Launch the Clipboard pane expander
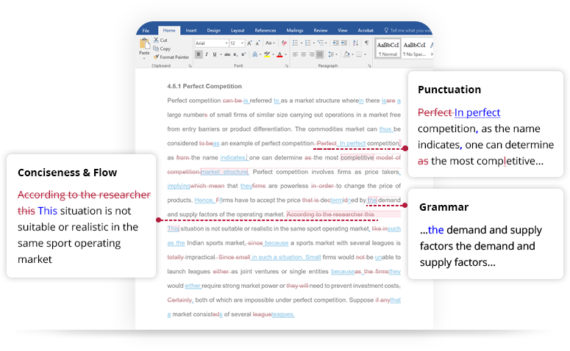The width and height of the screenshot is (570, 351). tap(190, 66)
